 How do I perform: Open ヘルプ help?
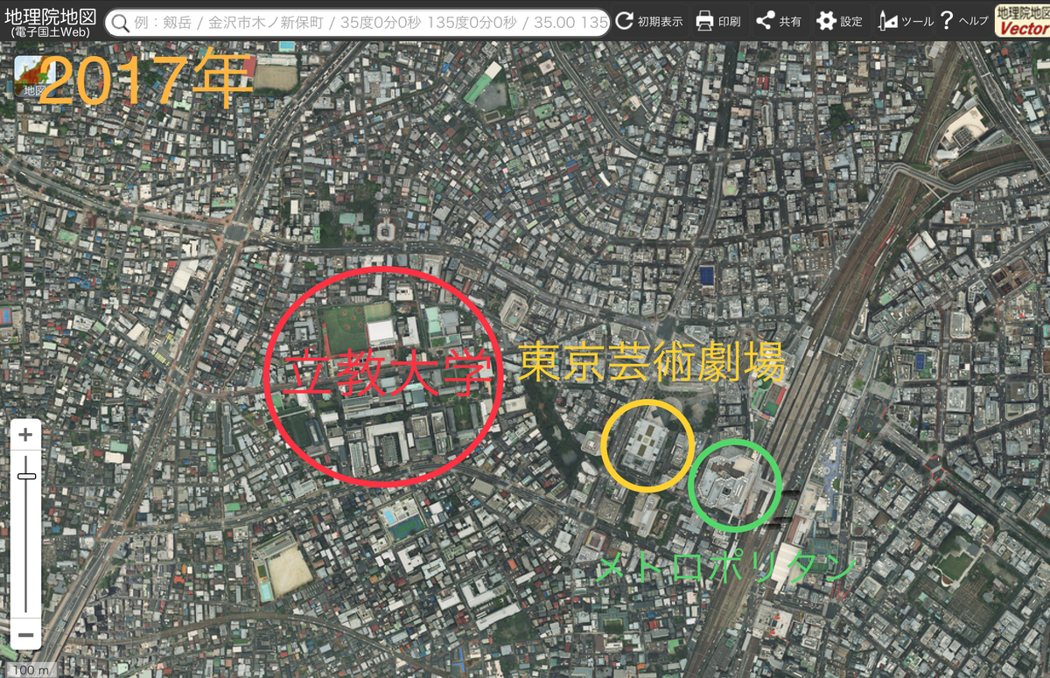click(x=964, y=21)
